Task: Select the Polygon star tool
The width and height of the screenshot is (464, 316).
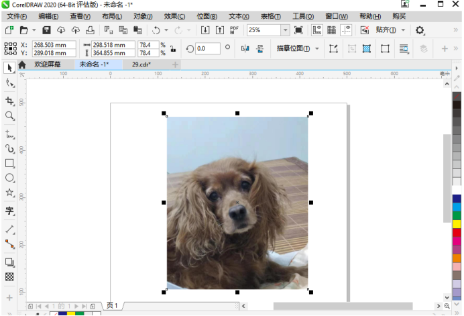Action: 9,193
